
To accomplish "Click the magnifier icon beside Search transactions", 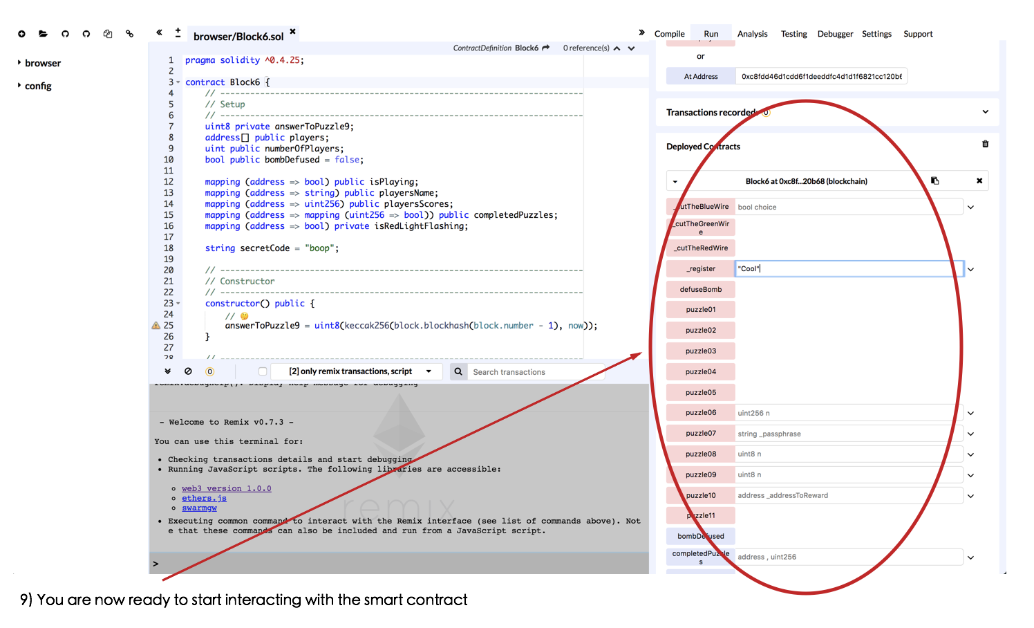I will [458, 371].
